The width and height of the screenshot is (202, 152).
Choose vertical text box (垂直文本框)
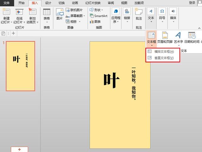click(163, 58)
